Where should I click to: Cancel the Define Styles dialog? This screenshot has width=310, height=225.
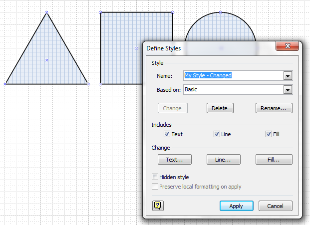click(x=276, y=206)
